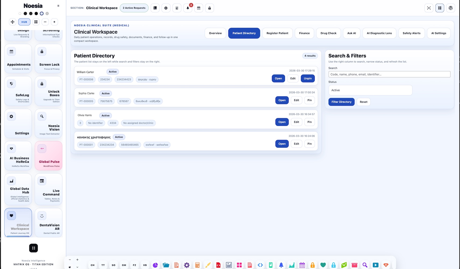Click the Reset button
Image resolution: width=460 pixels, height=269 pixels.
363,102
